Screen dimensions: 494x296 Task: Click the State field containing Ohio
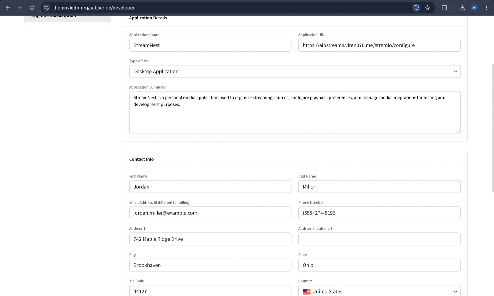click(x=379, y=265)
